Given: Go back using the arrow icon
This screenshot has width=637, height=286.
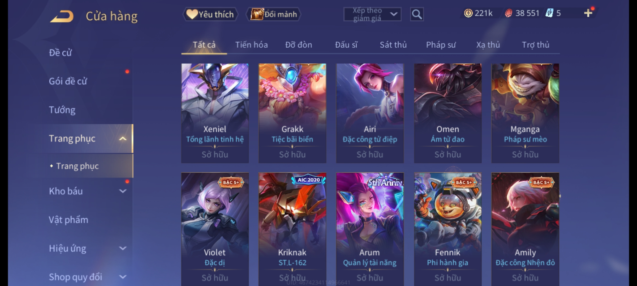Looking at the screenshot, I should [x=62, y=16].
